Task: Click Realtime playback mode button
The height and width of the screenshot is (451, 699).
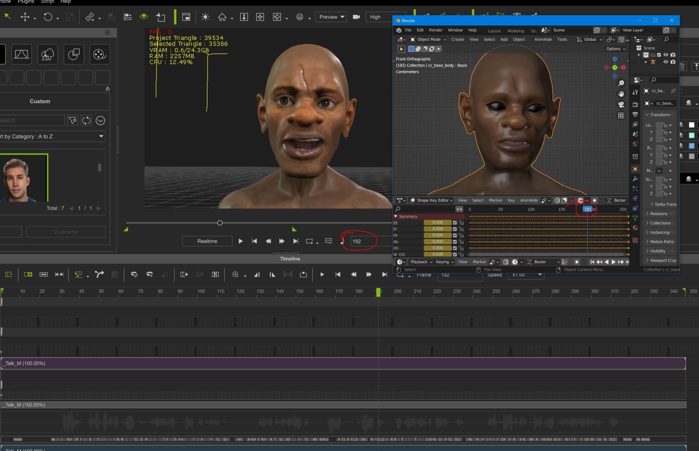Action: click(207, 241)
